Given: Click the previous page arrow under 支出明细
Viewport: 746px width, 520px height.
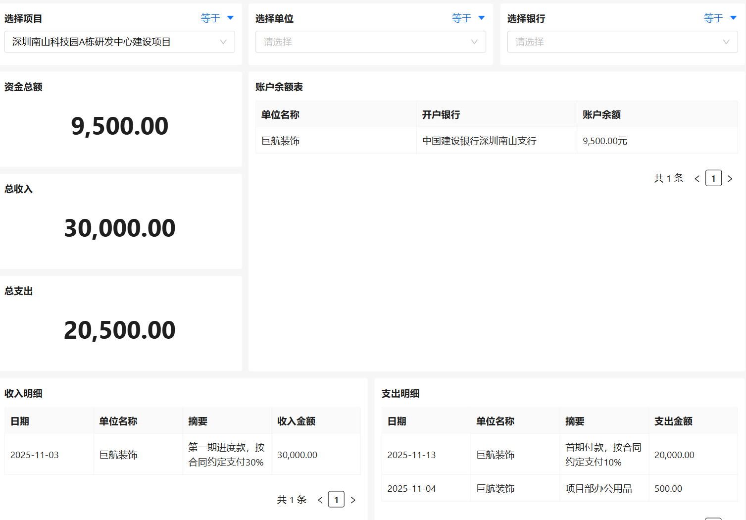Looking at the screenshot, I should point(697,518).
